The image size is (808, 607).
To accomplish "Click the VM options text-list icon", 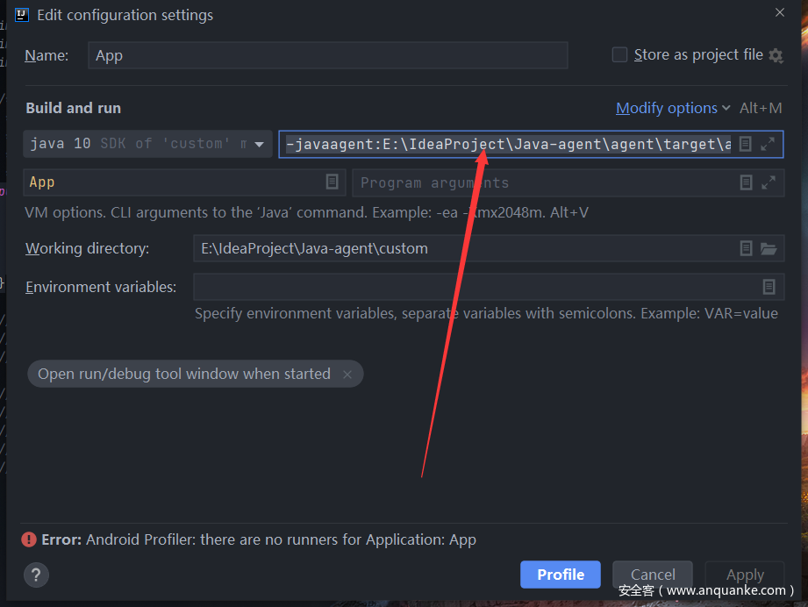I will (745, 144).
